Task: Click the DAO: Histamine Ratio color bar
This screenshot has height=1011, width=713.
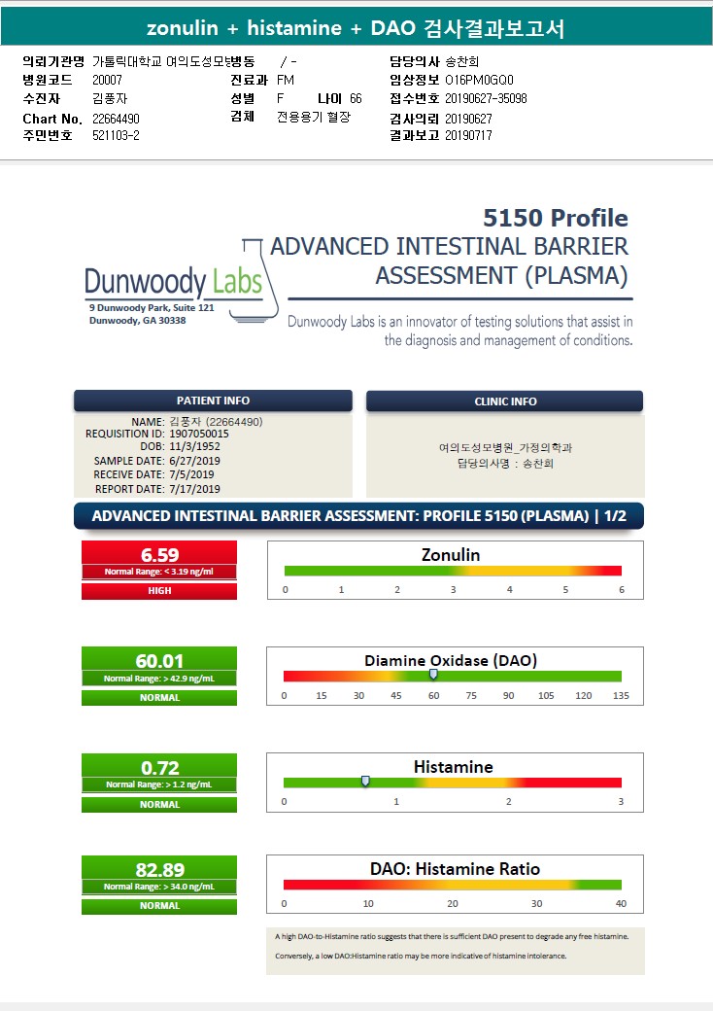Action: click(453, 885)
